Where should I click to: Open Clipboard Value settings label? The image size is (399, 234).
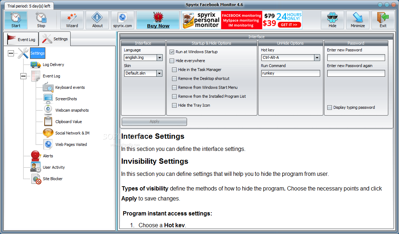click(69, 122)
